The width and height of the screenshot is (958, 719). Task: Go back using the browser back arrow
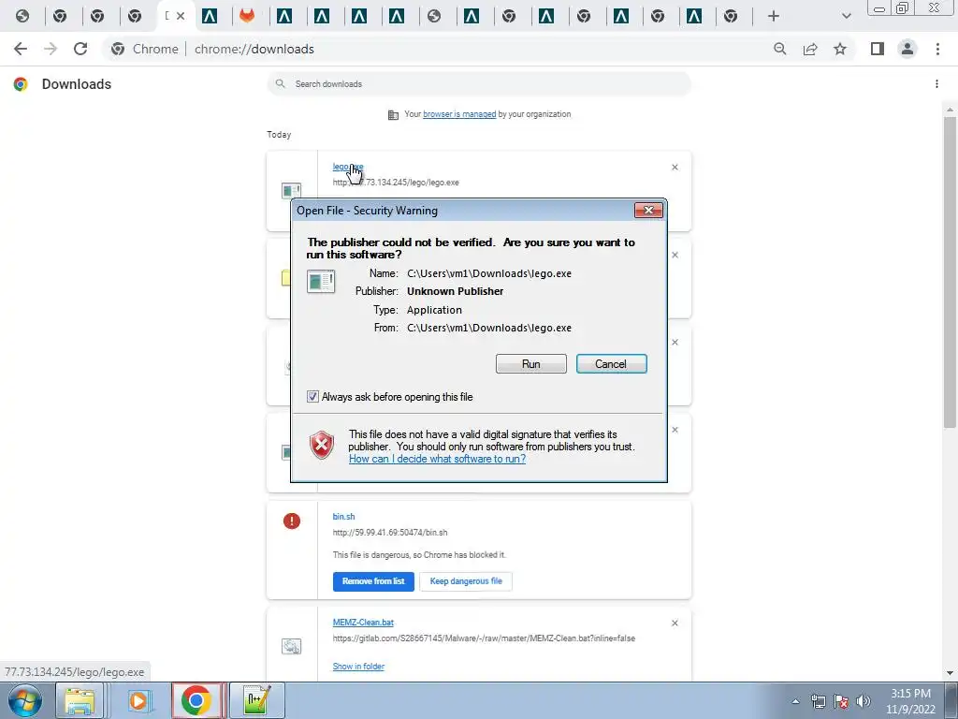21,49
